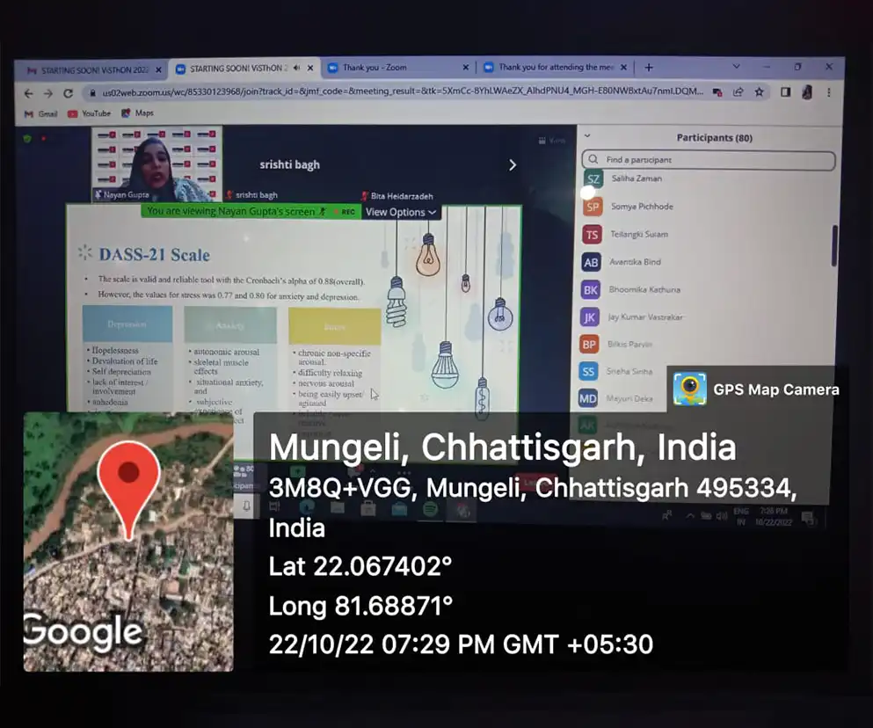
Task: Open File Explorer from the taskbar
Action: (x=338, y=507)
